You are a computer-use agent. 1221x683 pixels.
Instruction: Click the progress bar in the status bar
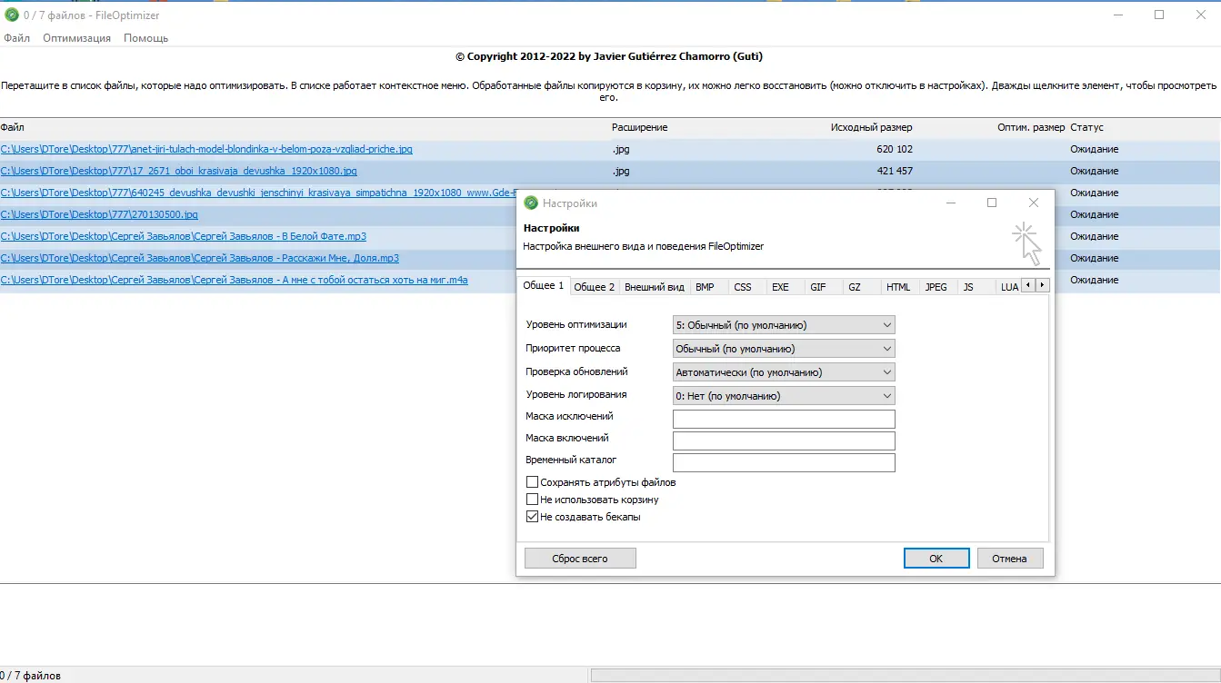tap(905, 676)
